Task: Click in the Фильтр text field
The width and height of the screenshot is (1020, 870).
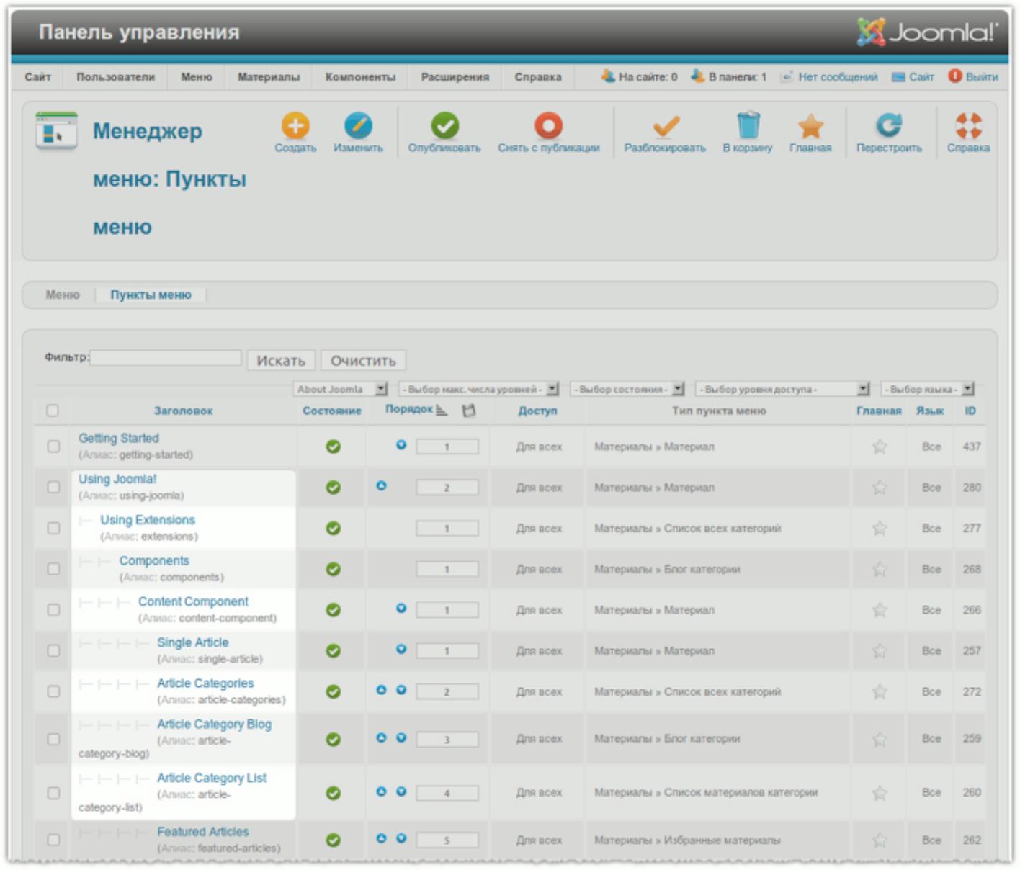Action: [x=166, y=357]
